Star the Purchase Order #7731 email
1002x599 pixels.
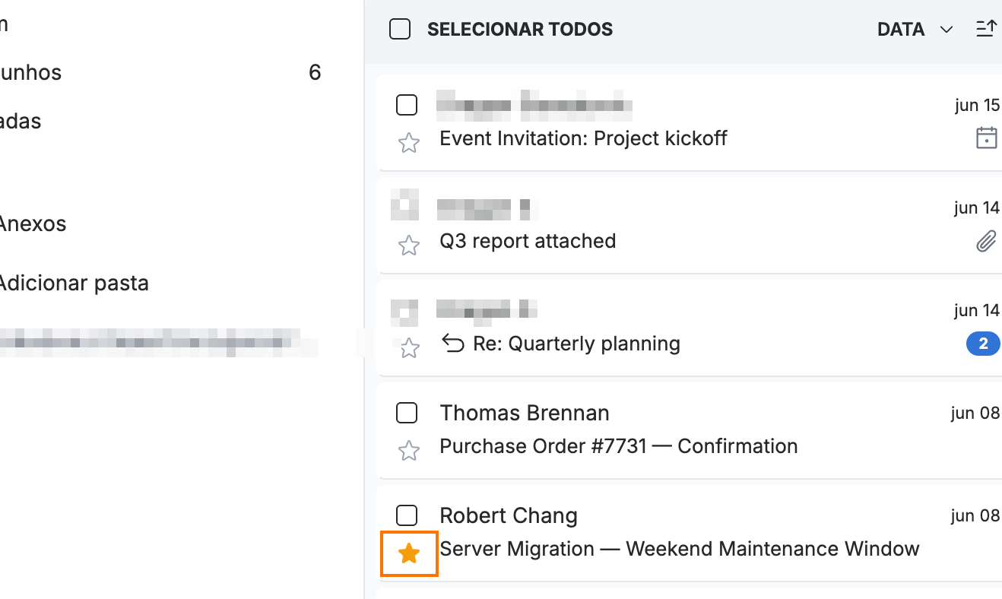[x=409, y=451]
